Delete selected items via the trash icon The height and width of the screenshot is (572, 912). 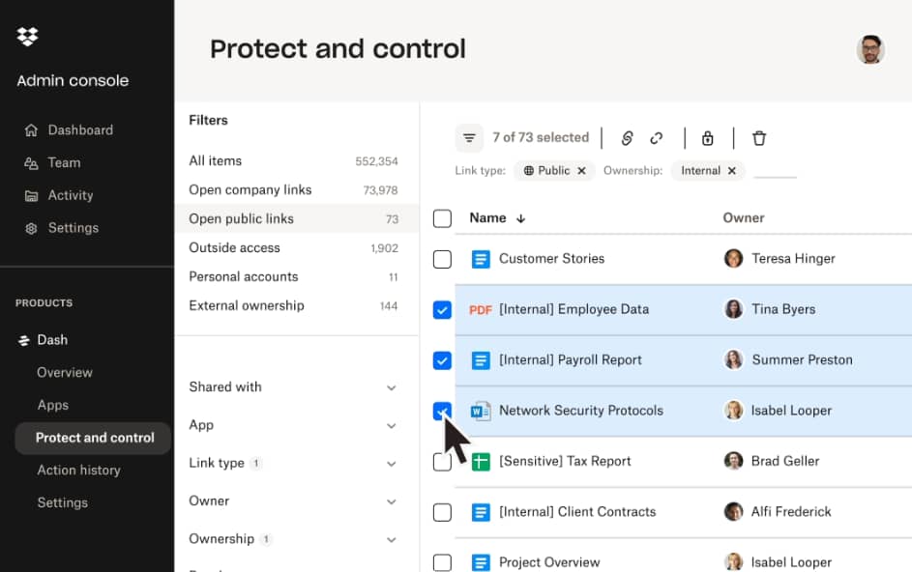click(x=759, y=138)
